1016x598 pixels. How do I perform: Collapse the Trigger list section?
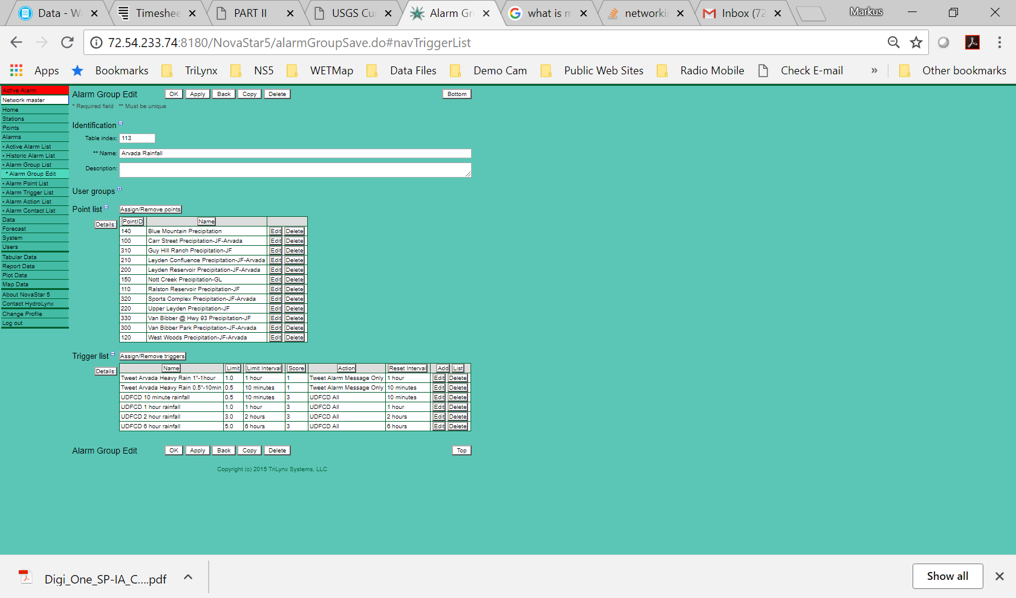[113, 354]
